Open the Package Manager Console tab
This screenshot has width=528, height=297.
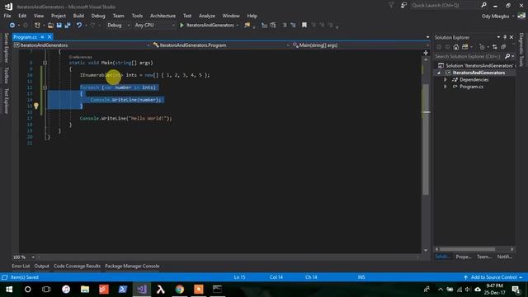(x=132, y=266)
